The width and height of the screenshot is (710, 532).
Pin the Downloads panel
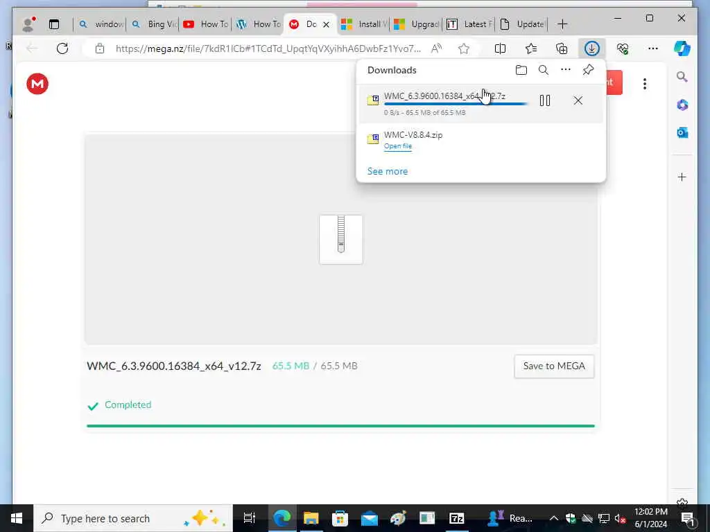(x=588, y=70)
